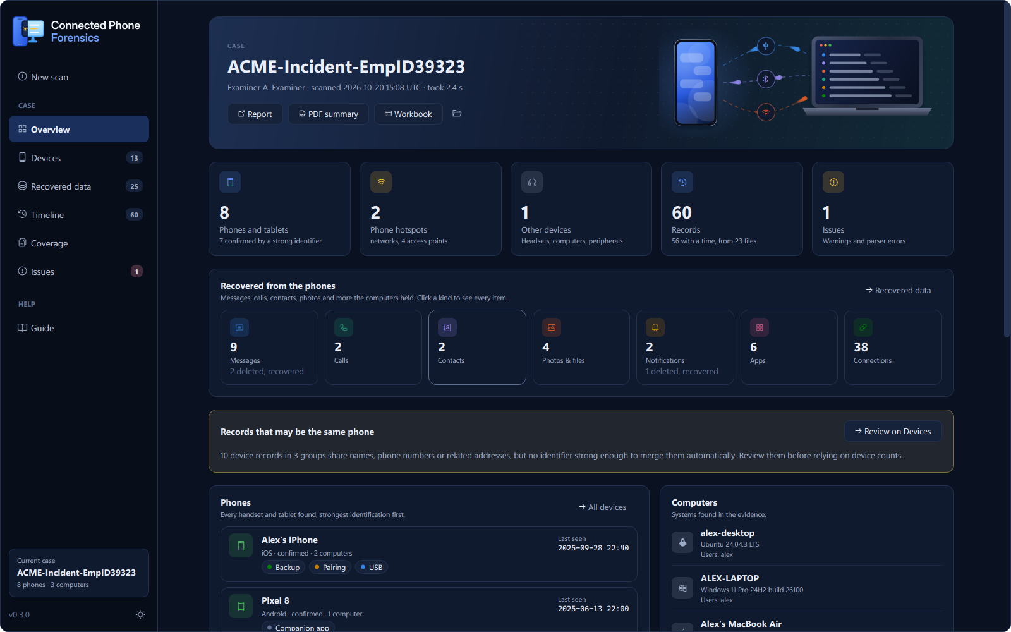
Task: Click the ALEX-LAPTOP Windows icon
Action: click(x=682, y=588)
